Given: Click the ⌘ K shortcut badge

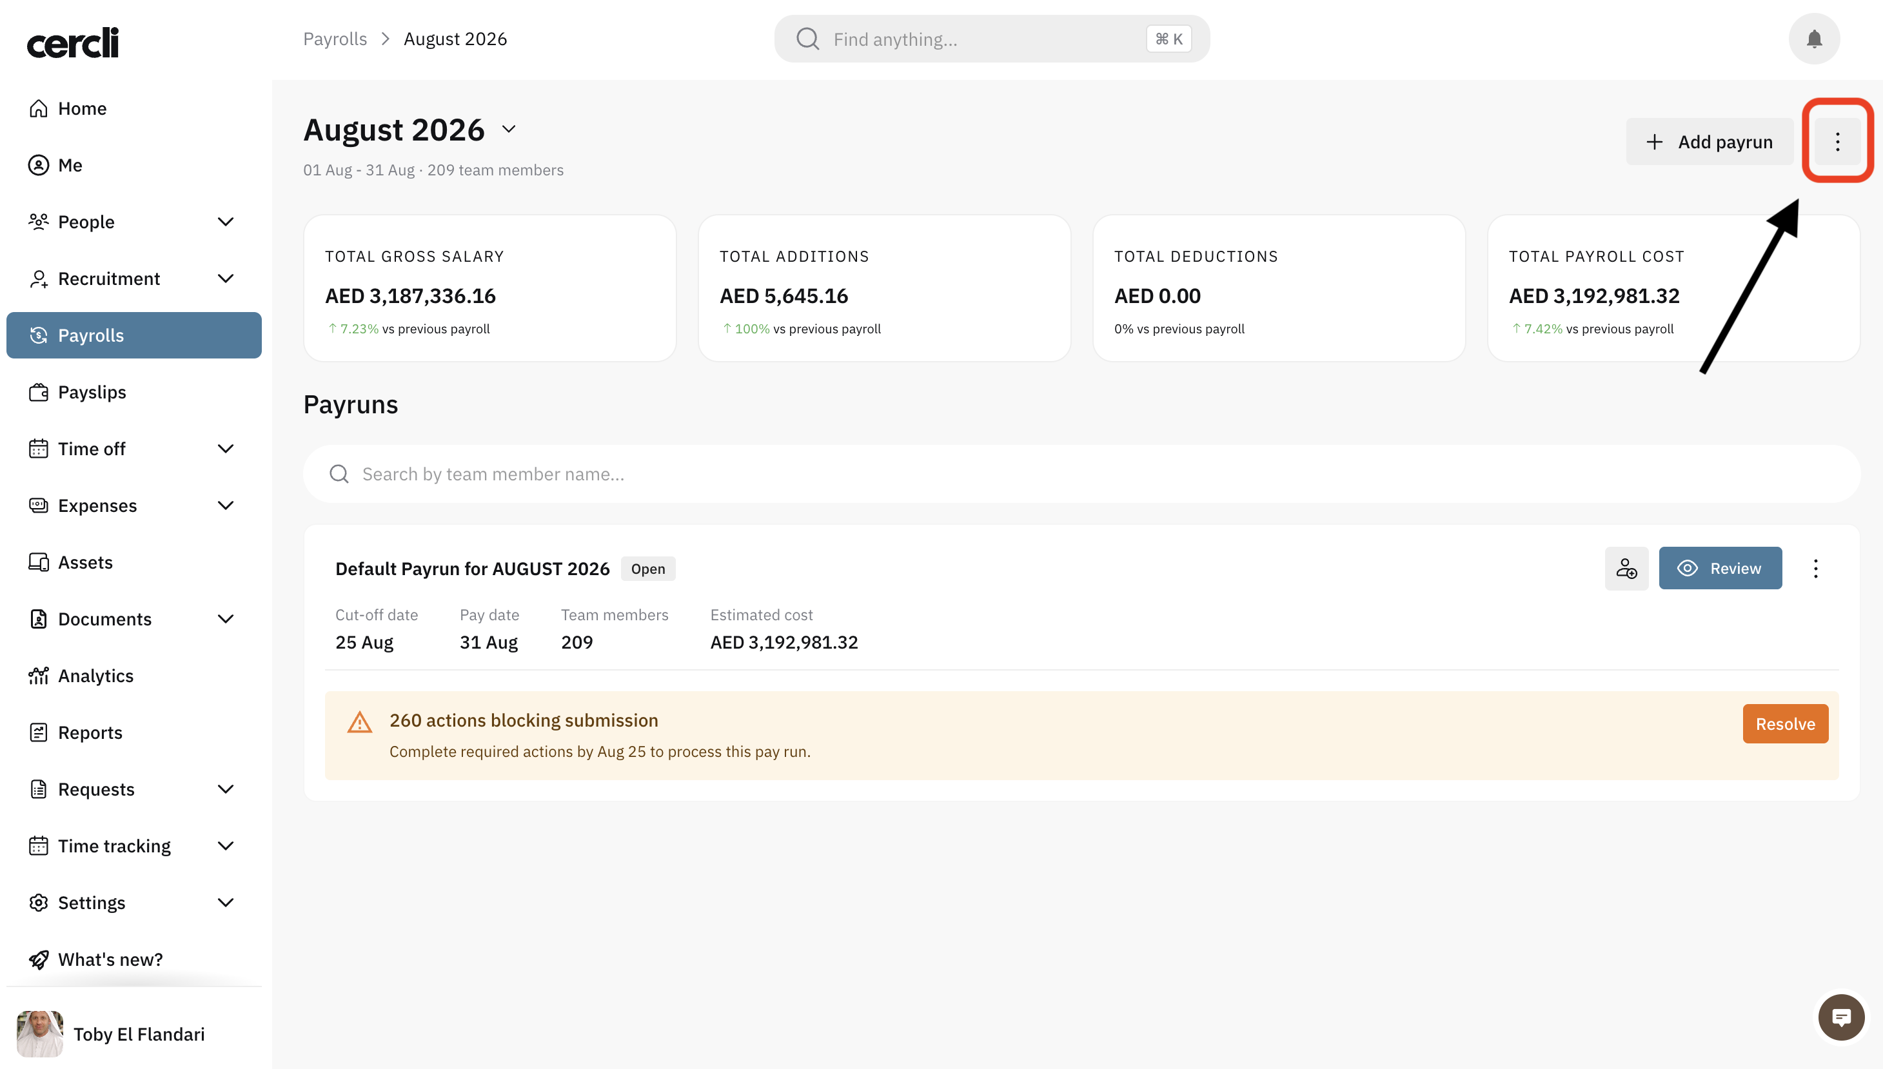Looking at the screenshot, I should tap(1168, 39).
